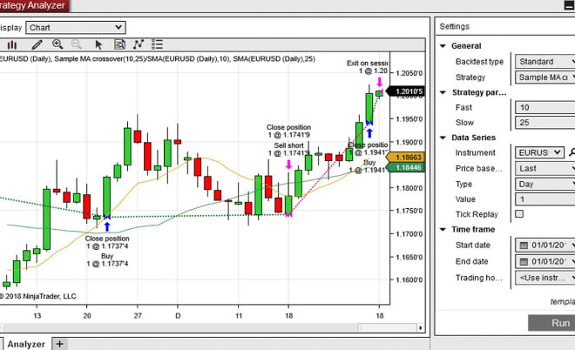
Task: Click the date axis label 27
Action: (x=138, y=315)
